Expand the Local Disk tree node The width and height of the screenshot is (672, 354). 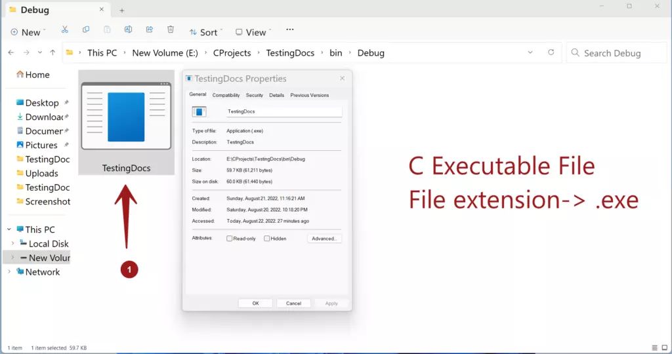(x=12, y=244)
